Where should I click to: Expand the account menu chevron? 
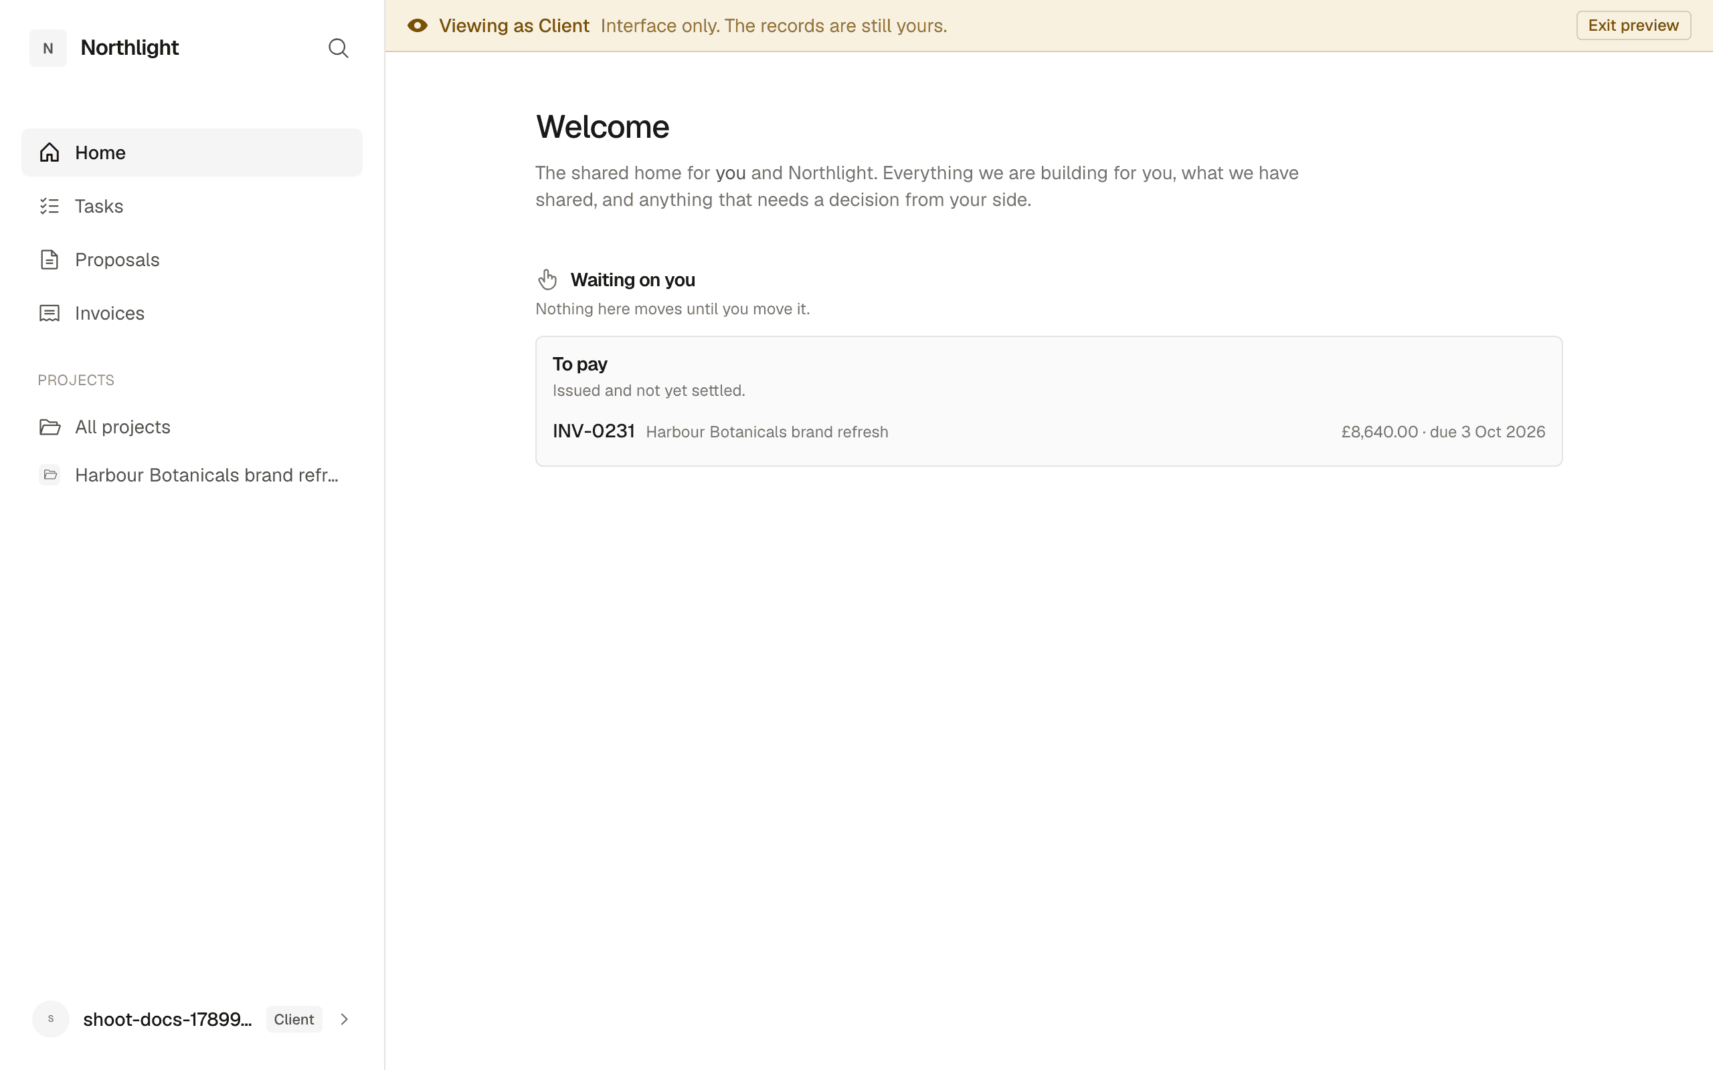pos(345,1019)
